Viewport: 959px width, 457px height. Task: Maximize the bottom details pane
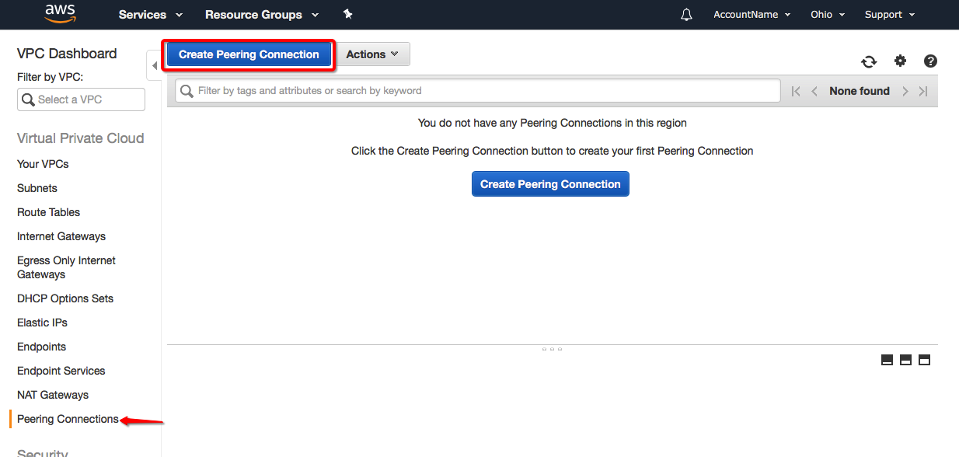(924, 360)
